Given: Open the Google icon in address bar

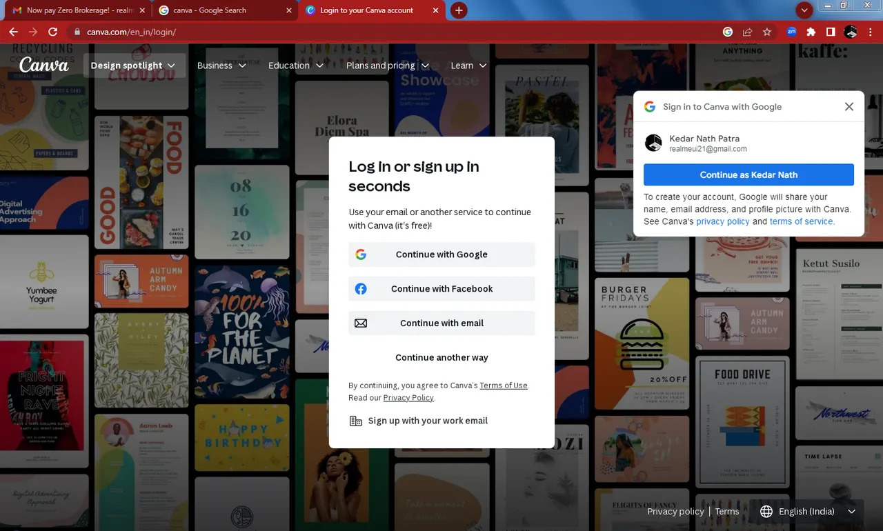Looking at the screenshot, I should (x=728, y=32).
